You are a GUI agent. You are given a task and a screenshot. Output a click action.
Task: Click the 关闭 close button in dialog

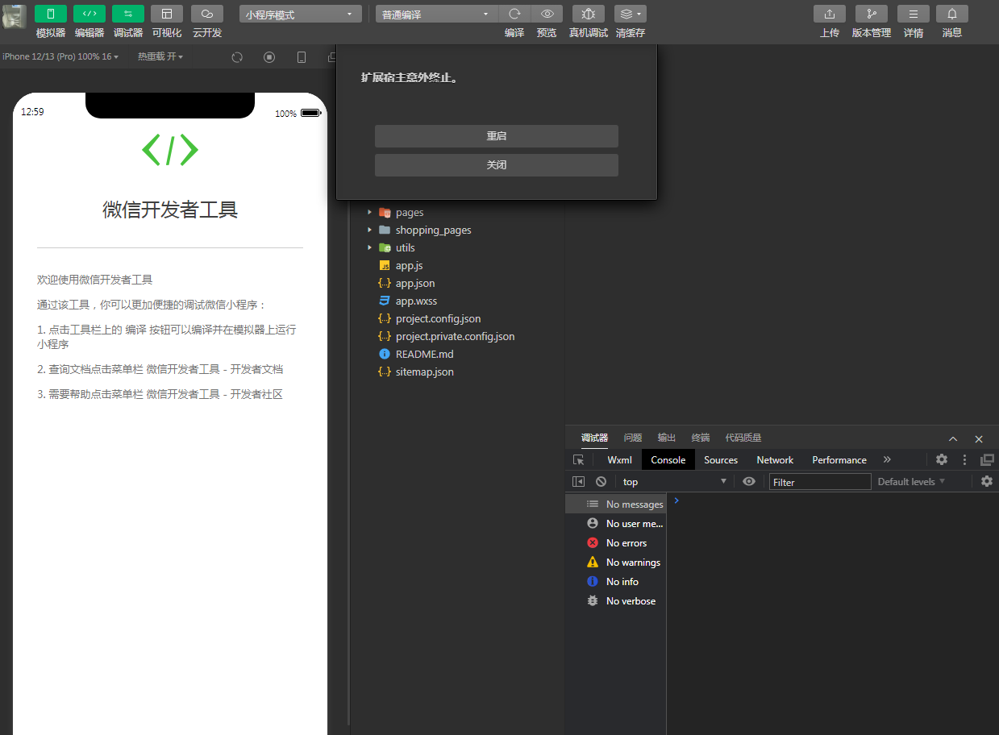coord(497,165)
